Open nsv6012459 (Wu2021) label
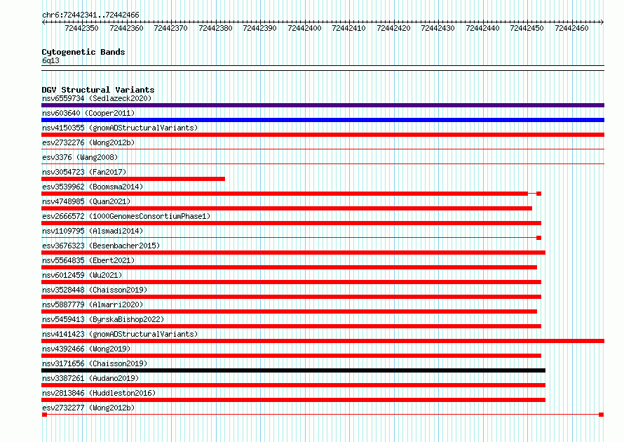Screen dimensions: 624x442 82,275
